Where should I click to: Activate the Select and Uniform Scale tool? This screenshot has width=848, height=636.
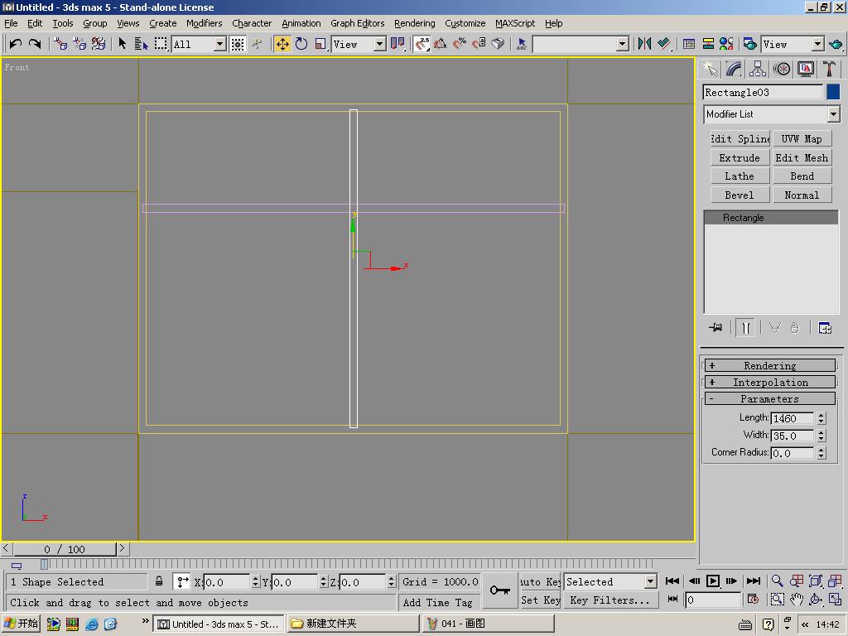(x=320, y=44)
